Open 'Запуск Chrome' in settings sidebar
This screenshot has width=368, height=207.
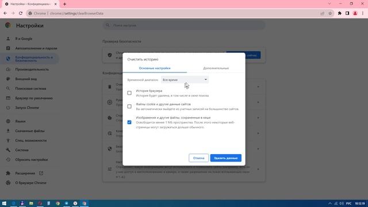pos(27,108)
